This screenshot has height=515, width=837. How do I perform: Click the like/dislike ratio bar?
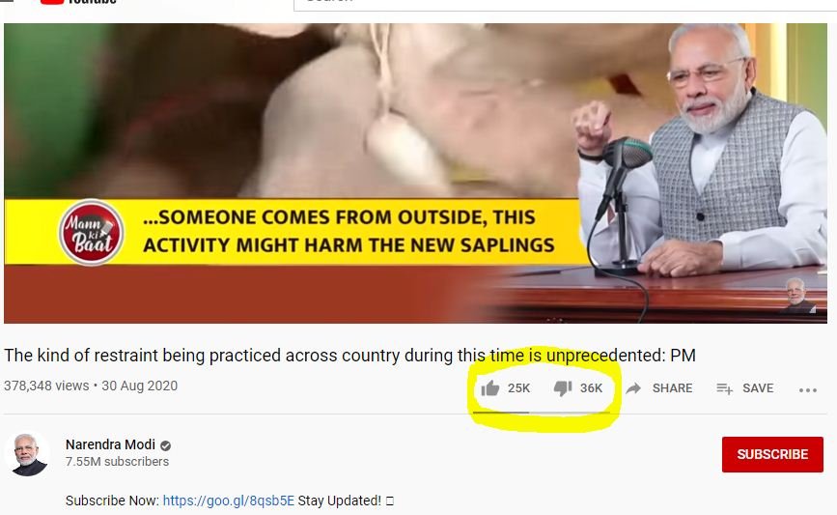point(542,413)
